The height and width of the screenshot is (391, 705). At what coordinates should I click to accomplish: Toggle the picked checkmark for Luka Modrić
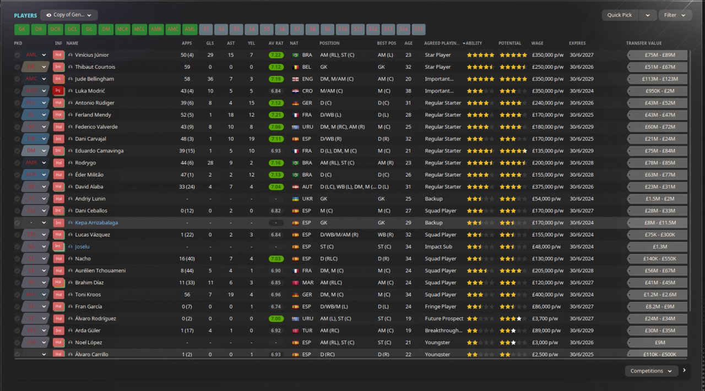pos(17,91)
